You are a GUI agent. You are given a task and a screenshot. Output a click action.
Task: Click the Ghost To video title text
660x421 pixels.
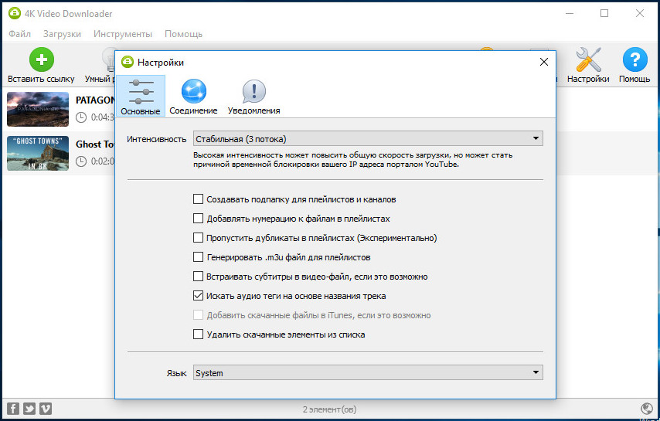[95, 144]
